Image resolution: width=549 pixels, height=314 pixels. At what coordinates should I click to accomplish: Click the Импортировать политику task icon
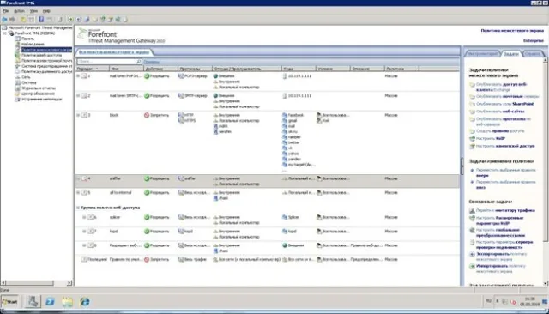(x=472, y=266)
